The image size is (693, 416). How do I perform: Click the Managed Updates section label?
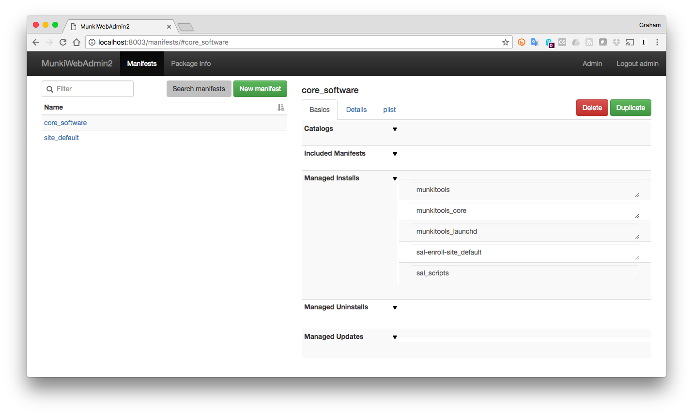334,336
